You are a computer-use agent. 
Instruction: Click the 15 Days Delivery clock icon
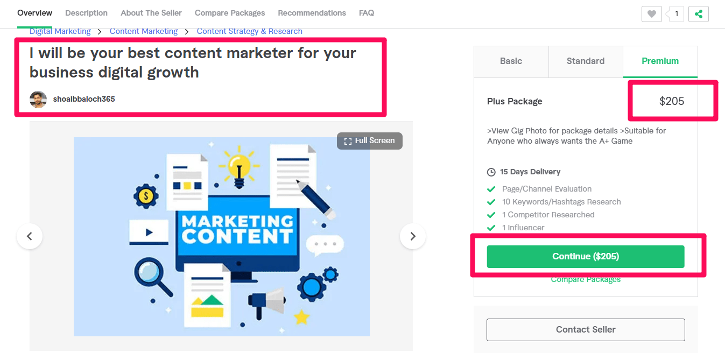pos(491,172)
